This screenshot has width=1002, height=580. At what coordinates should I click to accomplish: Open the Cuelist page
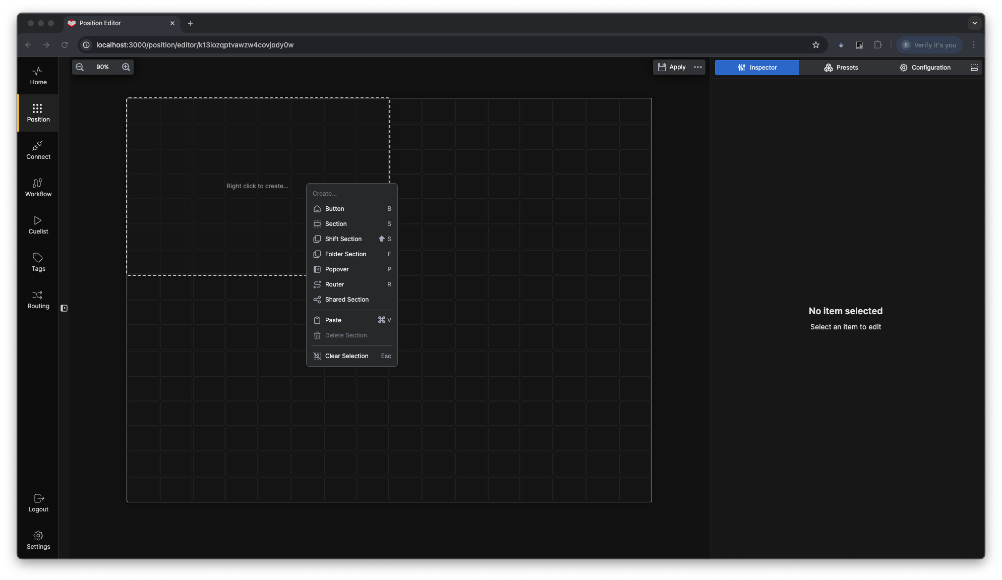pos(38,225)
